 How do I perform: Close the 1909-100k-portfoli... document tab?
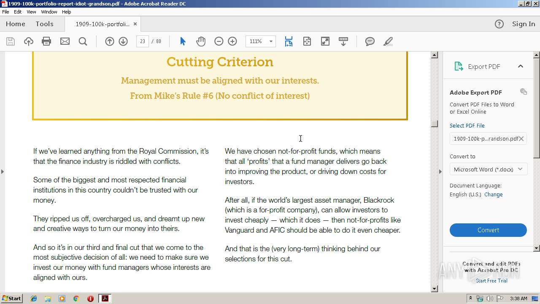135,24
